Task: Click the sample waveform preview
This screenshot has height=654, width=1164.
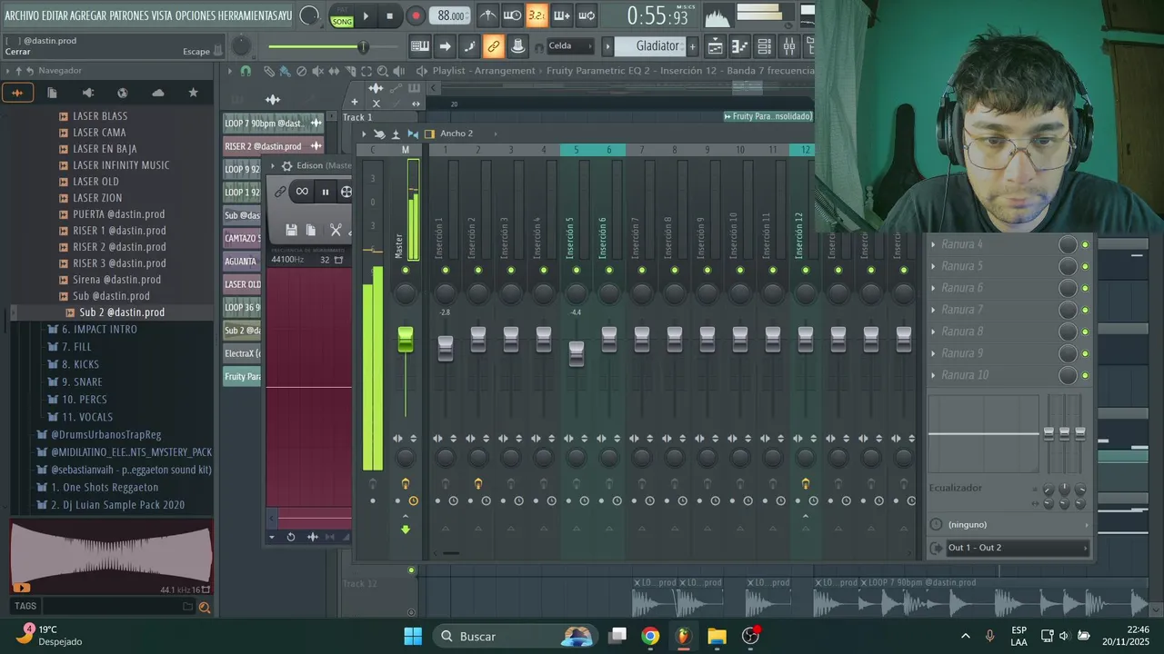Action: point(111,558)
